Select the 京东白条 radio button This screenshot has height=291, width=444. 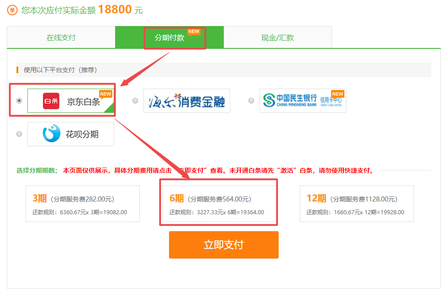point(19,101)
